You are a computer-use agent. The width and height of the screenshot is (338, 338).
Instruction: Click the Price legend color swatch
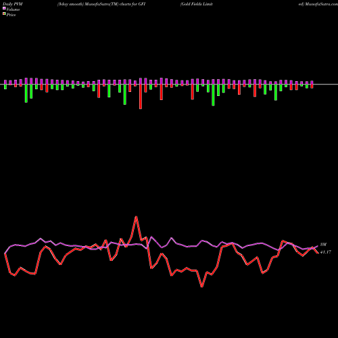4,14
